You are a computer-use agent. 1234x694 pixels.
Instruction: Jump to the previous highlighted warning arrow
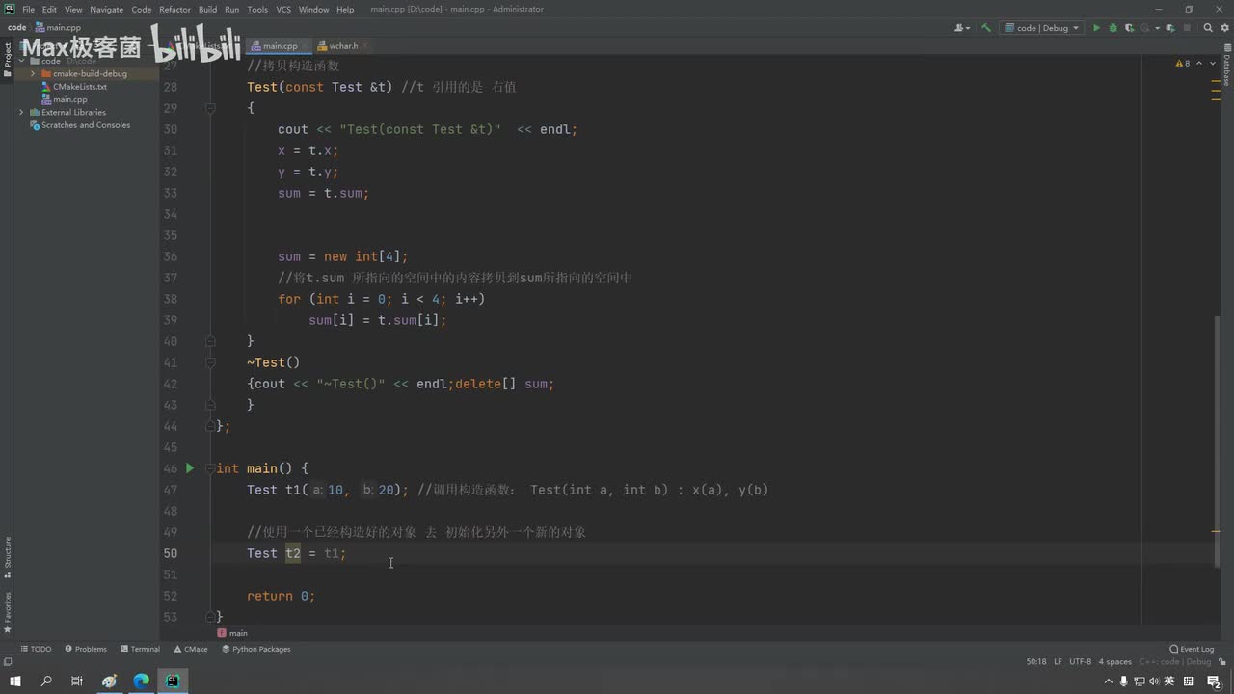coord(1199,63)
